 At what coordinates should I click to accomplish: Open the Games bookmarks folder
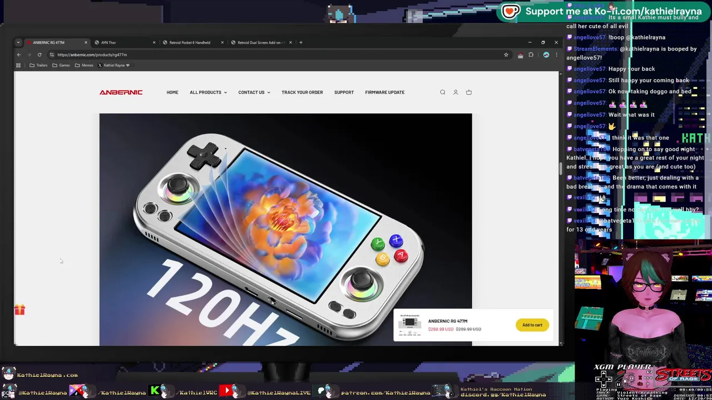coord(61,65)
